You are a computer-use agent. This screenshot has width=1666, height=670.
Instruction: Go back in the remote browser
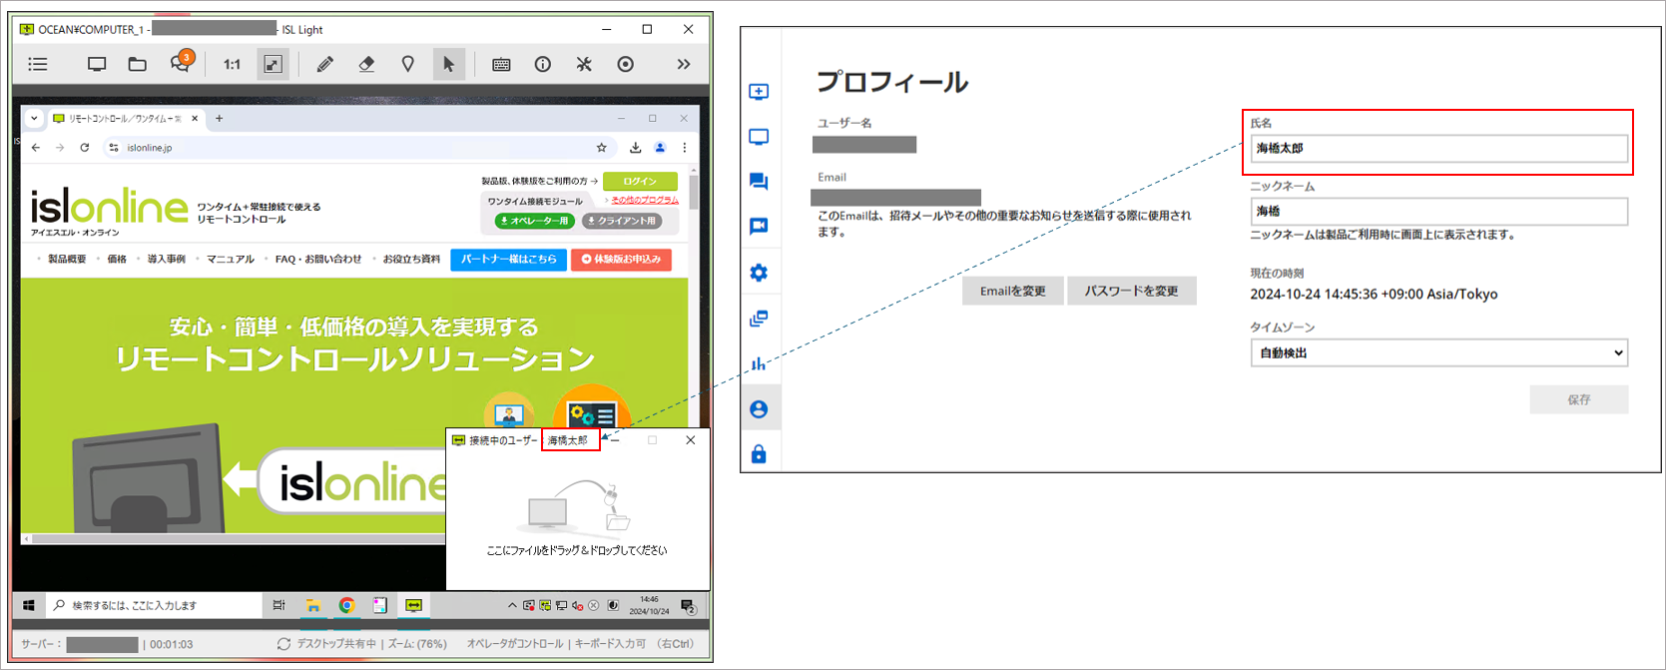pos(36,148)
